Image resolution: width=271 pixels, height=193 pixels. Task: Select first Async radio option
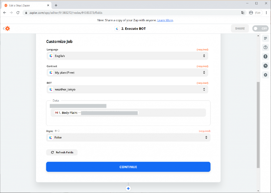(x=56, y=131)
